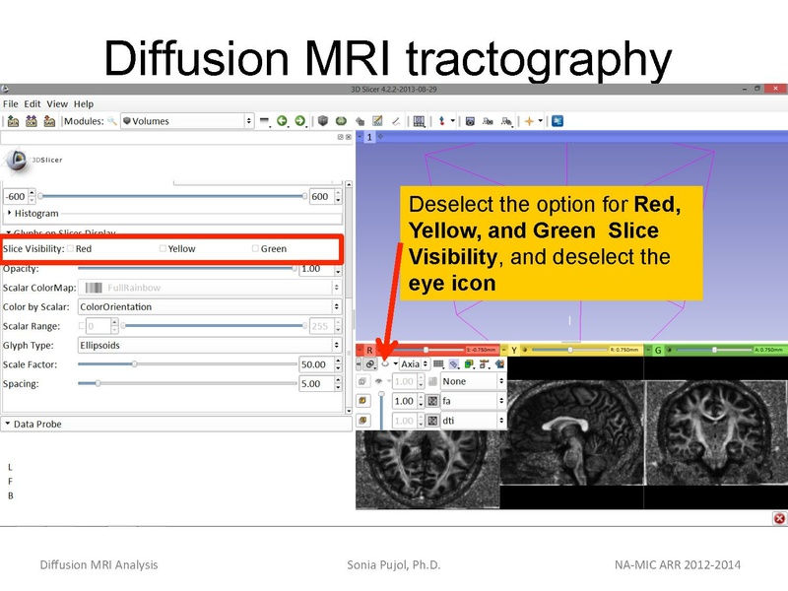
Task: Toggle the crosshair icon in toolbar
Action: [x=529, y=121]
